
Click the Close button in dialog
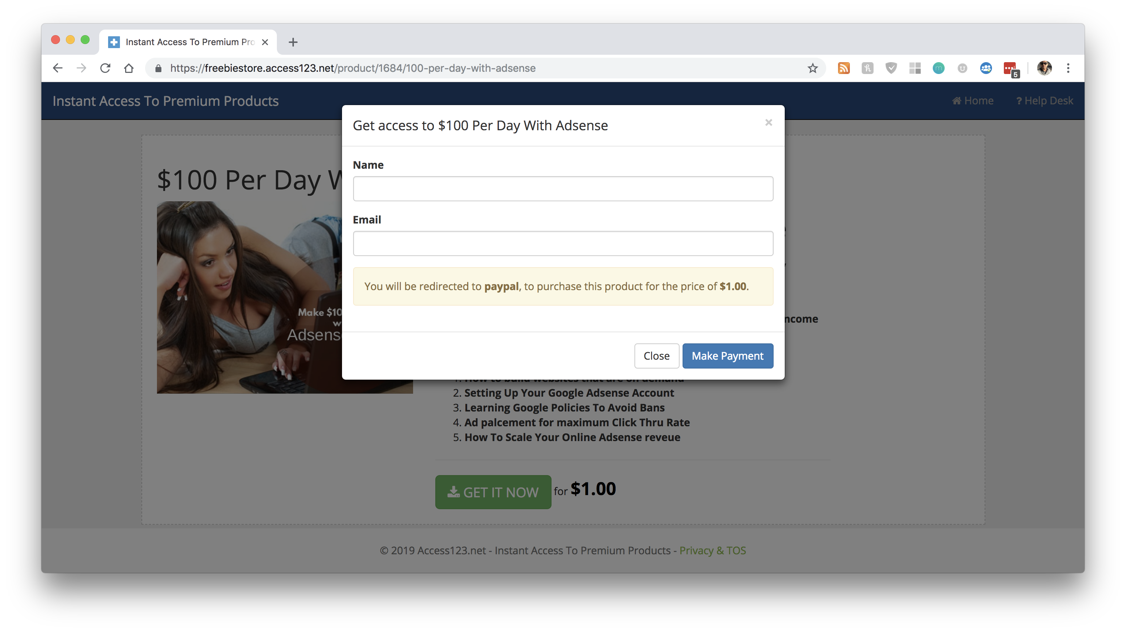point(657,356)
